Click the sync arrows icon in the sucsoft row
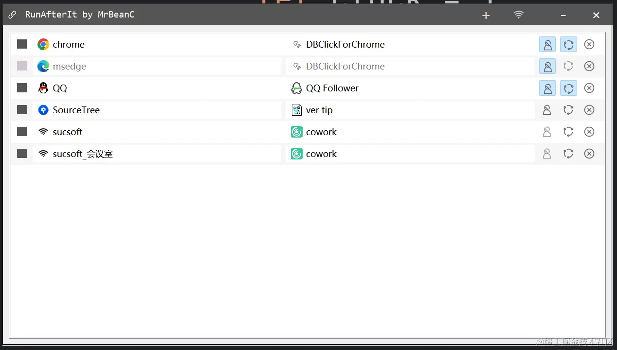Screen dimensions: 617x350 (x=568, y=132)
